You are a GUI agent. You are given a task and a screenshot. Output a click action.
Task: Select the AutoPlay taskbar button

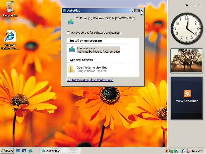pos(61,151)
